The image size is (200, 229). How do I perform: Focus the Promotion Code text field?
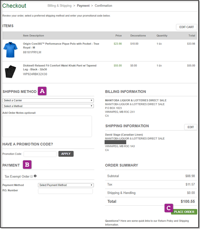pos(40,154)
